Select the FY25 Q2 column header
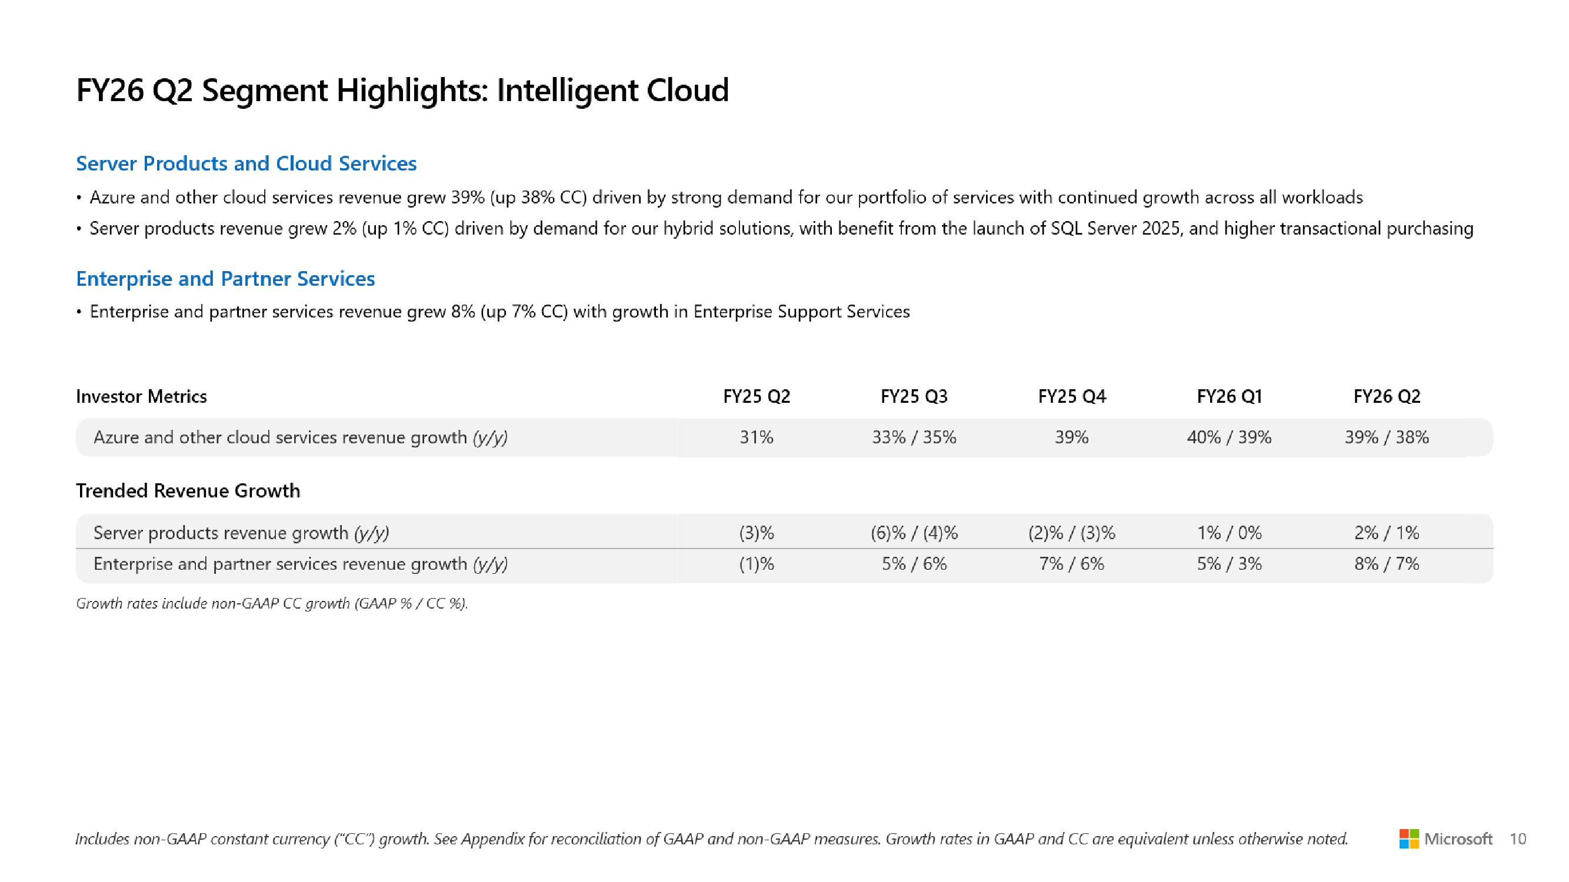The width and height of the screenshot is (1569, 882). (757, 396)
